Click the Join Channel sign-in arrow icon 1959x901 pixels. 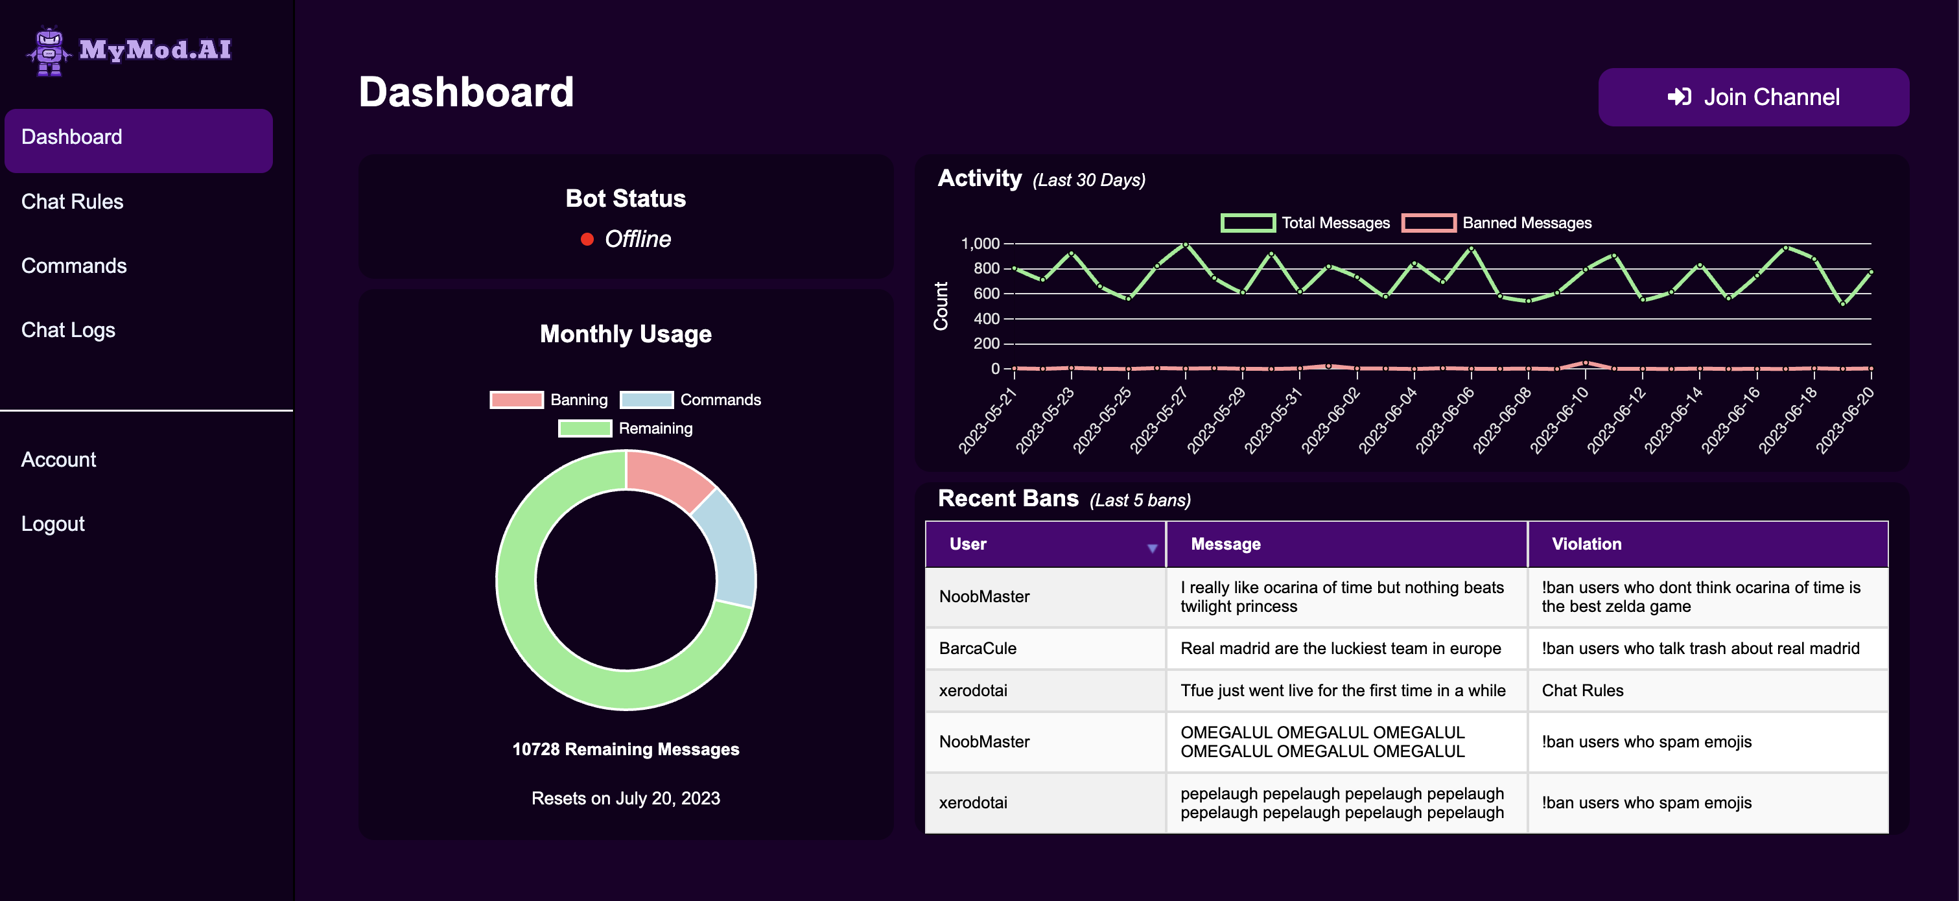(1678, 97)
